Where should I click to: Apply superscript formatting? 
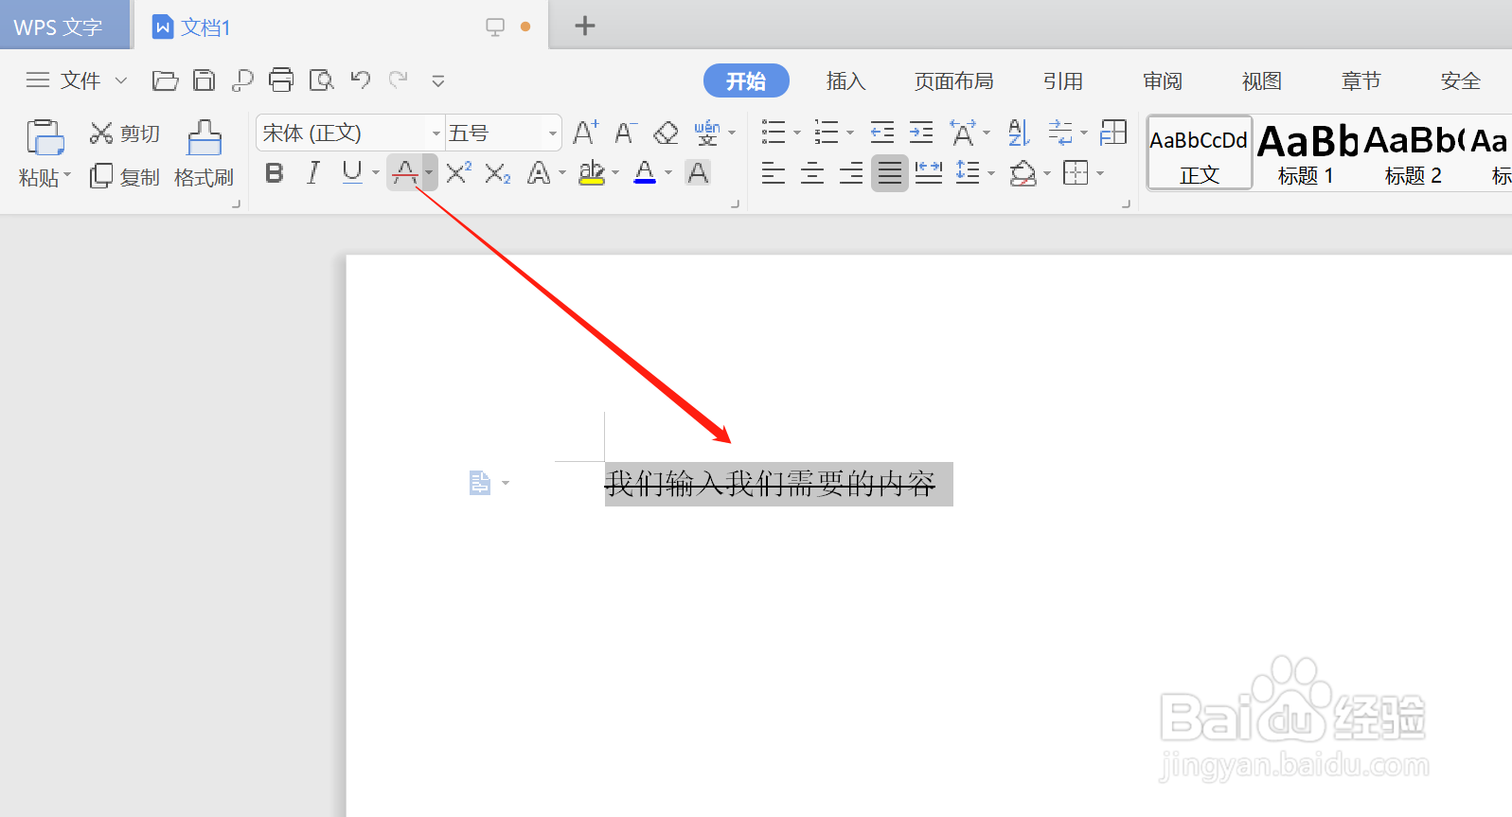tap(458, 172)
